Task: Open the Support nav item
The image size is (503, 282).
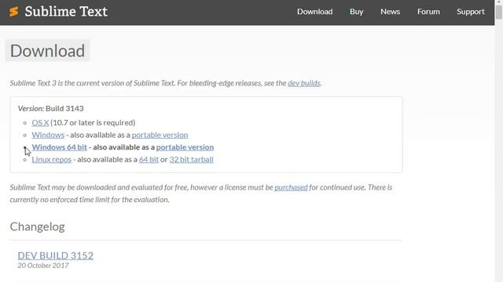Action: pos(471,12)
